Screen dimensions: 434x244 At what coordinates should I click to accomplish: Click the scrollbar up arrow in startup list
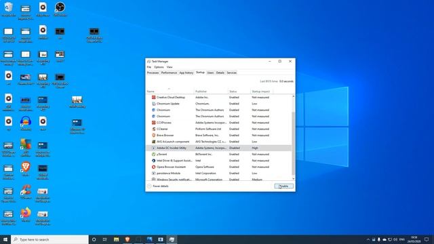[293, 96]
